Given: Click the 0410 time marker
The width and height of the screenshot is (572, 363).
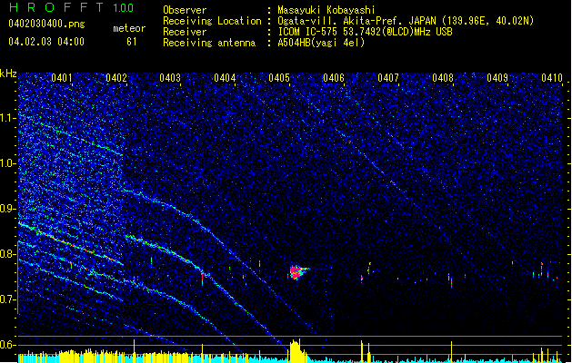Looking at the screenshot, I should click(552, 78).
